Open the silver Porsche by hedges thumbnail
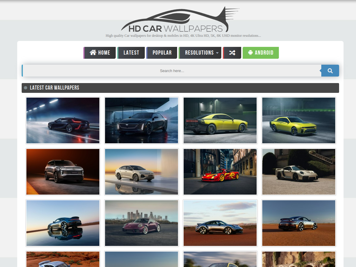This screenshot has width=356, height=267. pyautogui.click(x=299, y=172)
